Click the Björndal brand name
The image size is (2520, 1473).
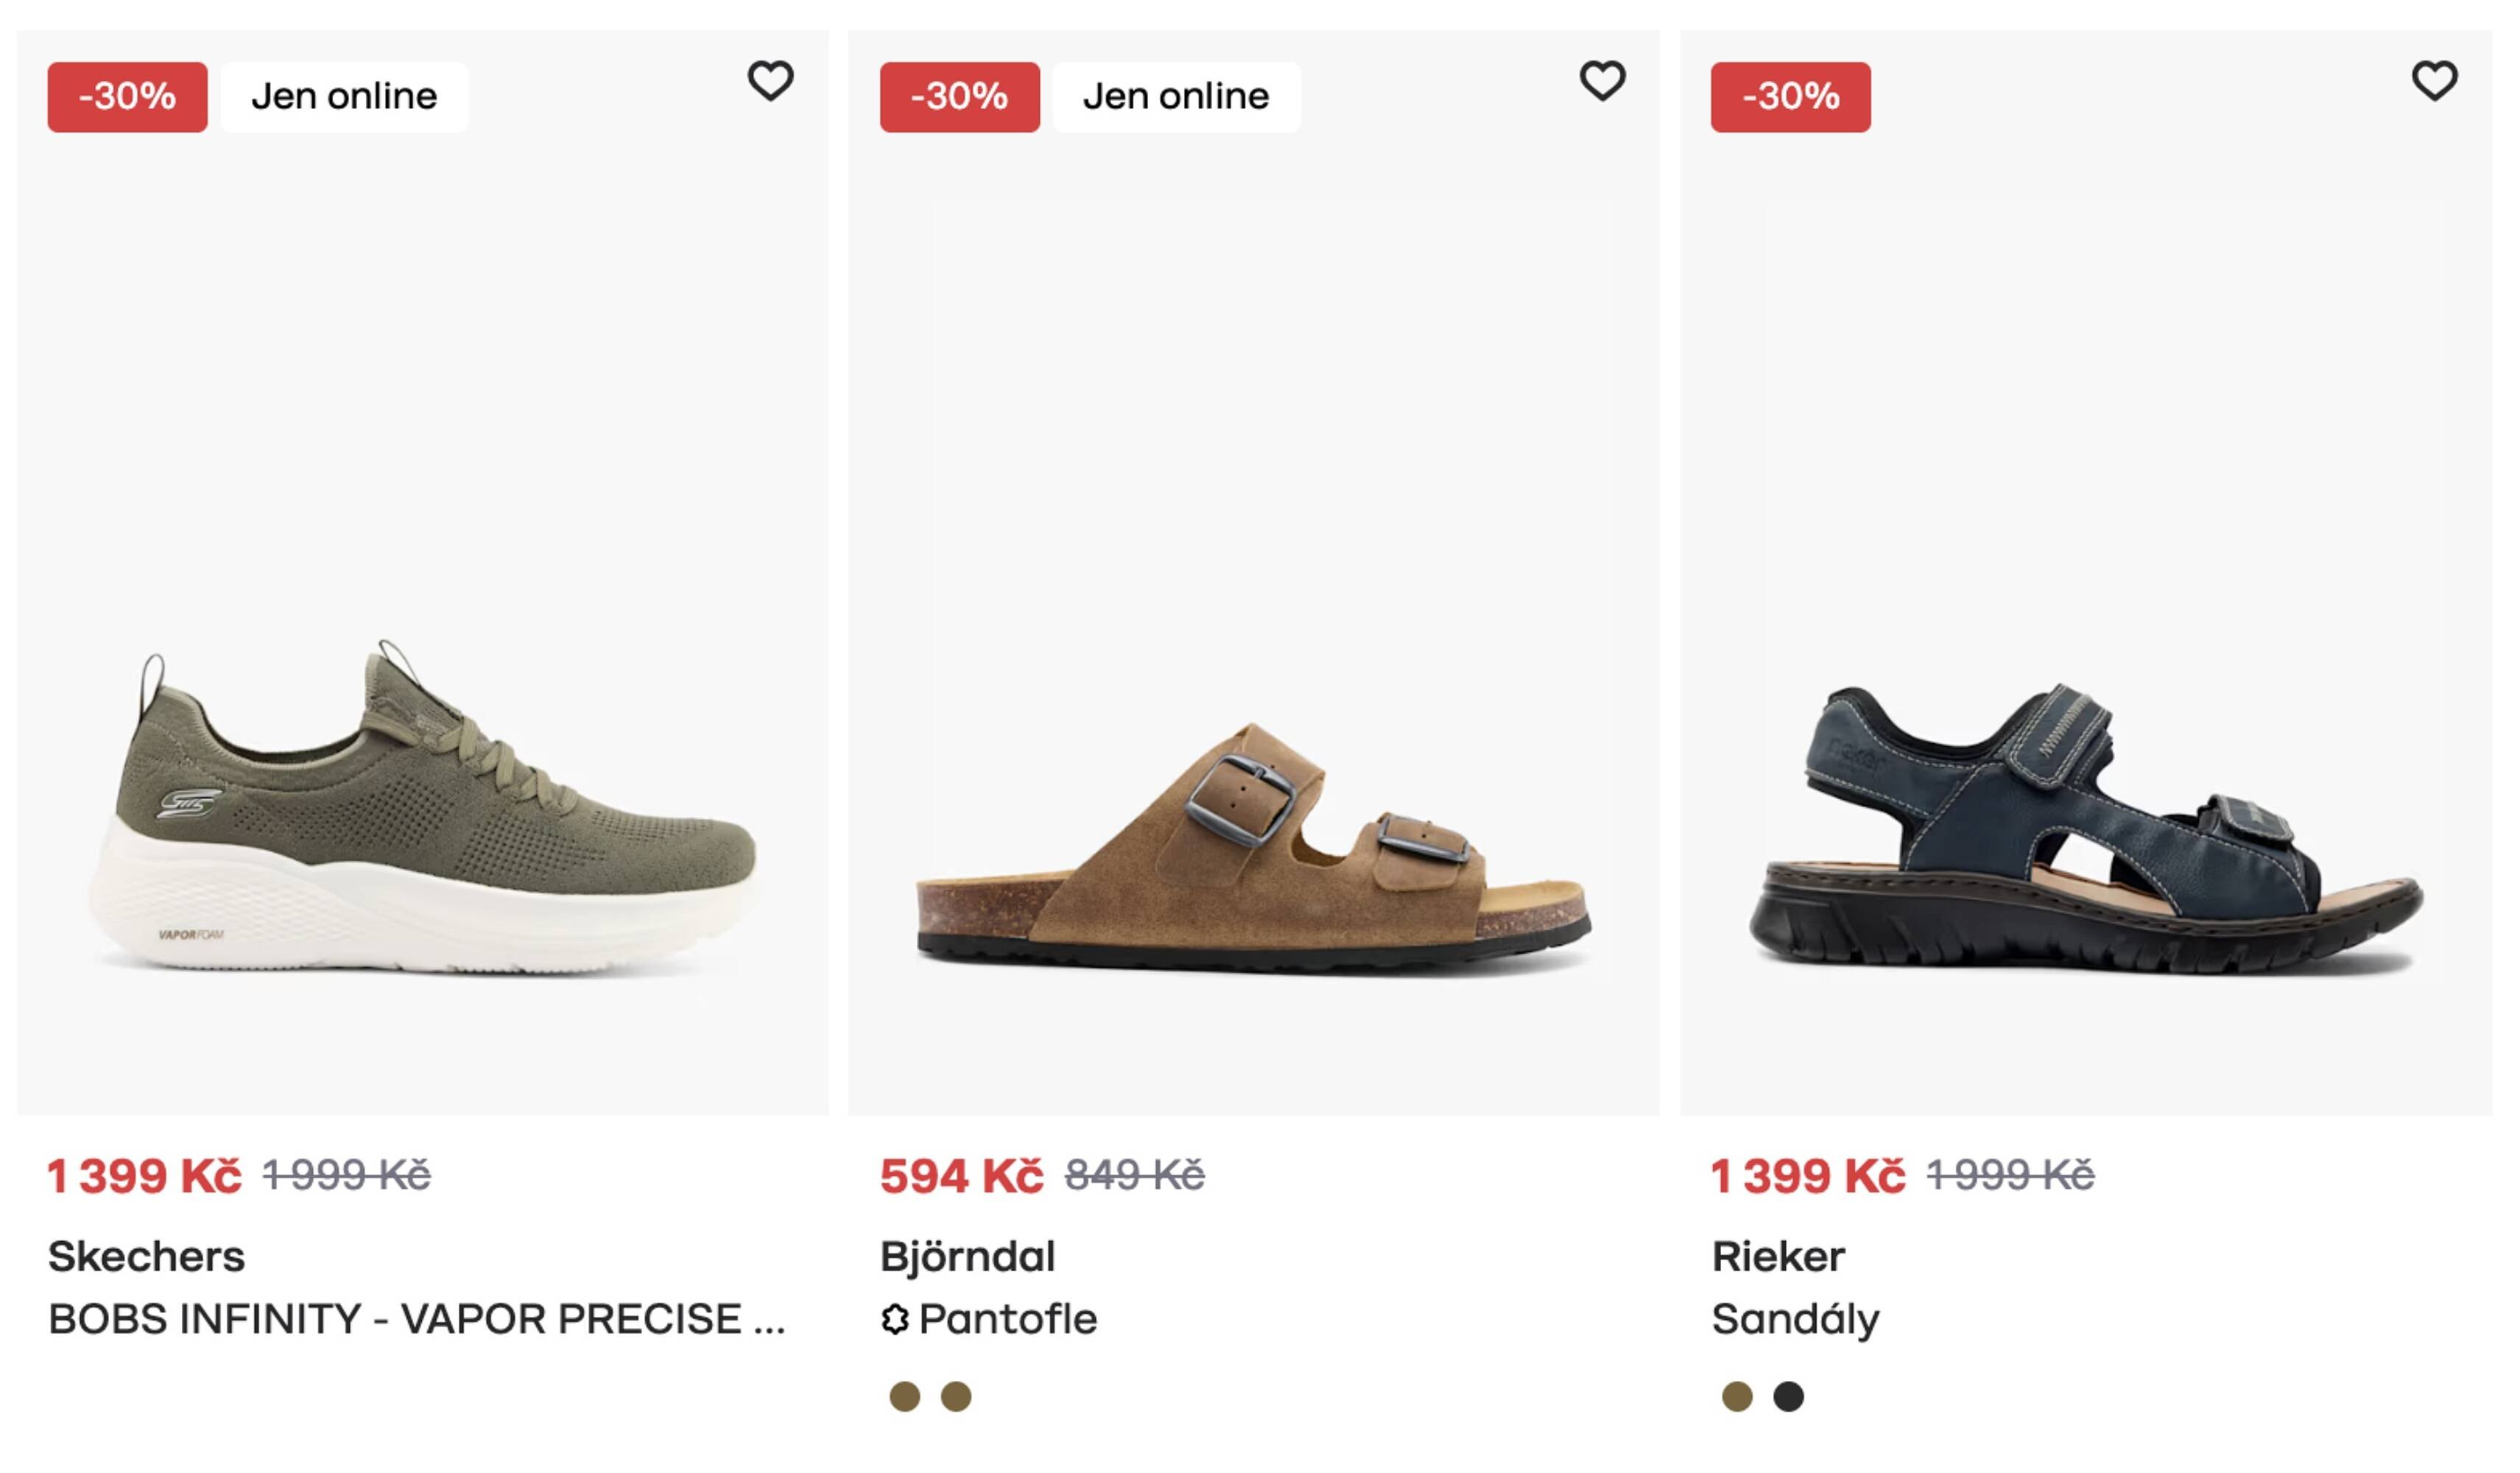pyautogui.click(x=968, y=1256)
